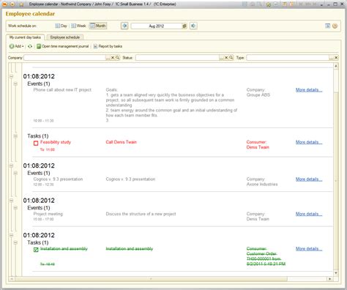Click the Status filter input field
The height and width of the screenshot is (290, 347).
177,58
